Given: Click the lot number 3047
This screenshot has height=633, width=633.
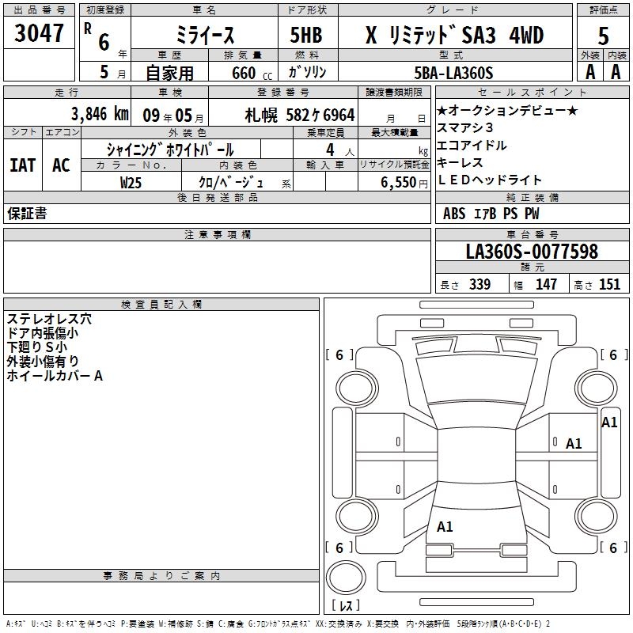Looking at the screenshot, I should click(39, 33).
